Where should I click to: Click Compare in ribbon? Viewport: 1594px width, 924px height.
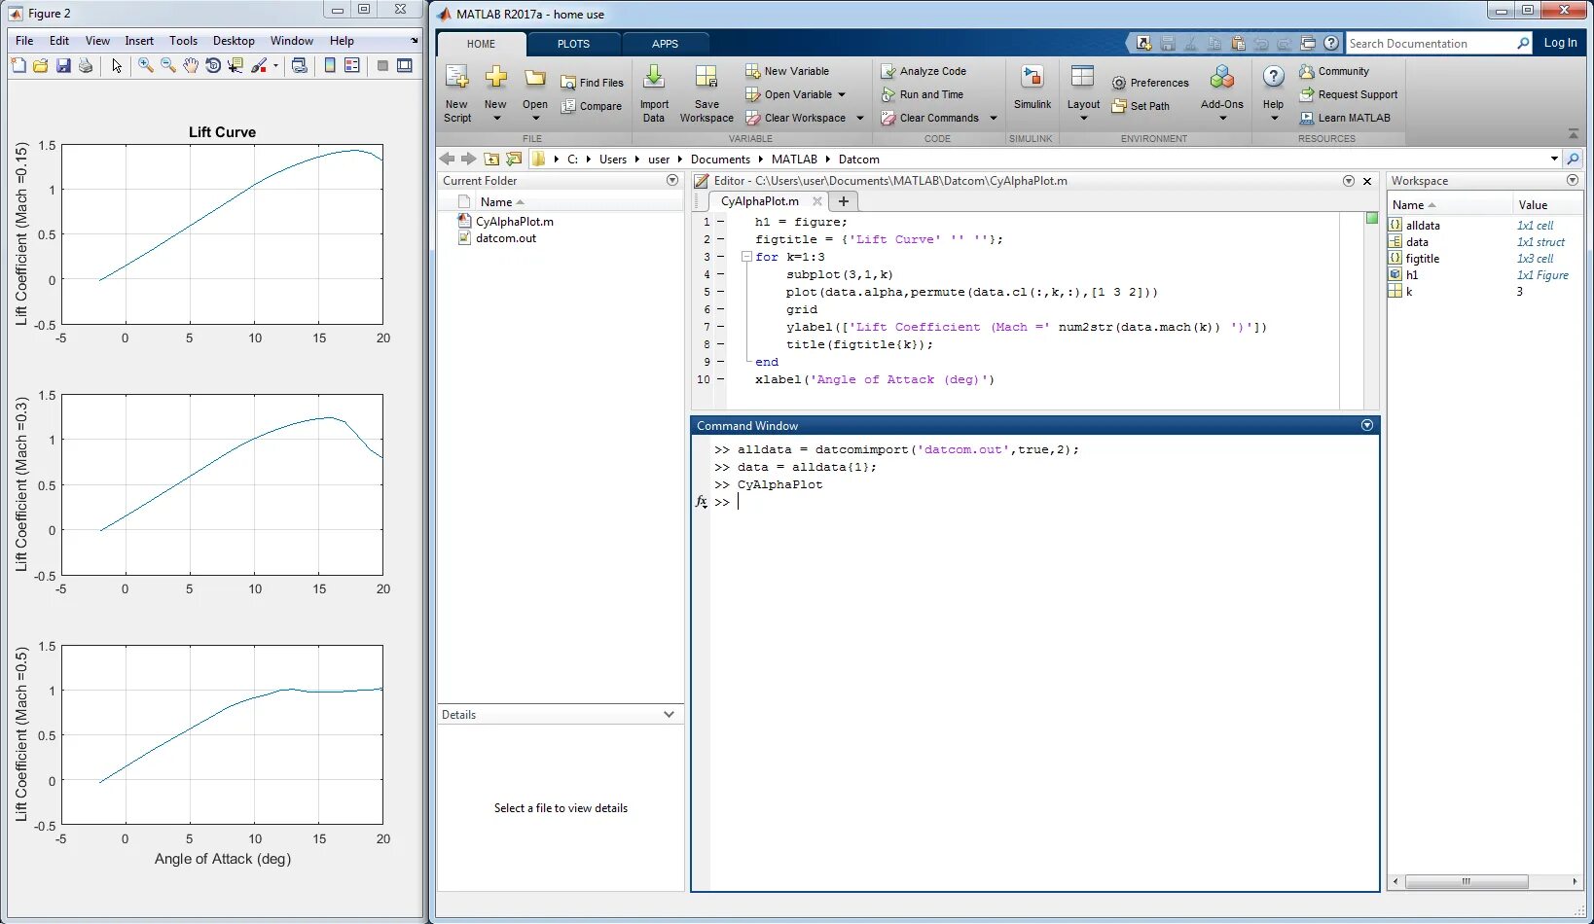591,106
